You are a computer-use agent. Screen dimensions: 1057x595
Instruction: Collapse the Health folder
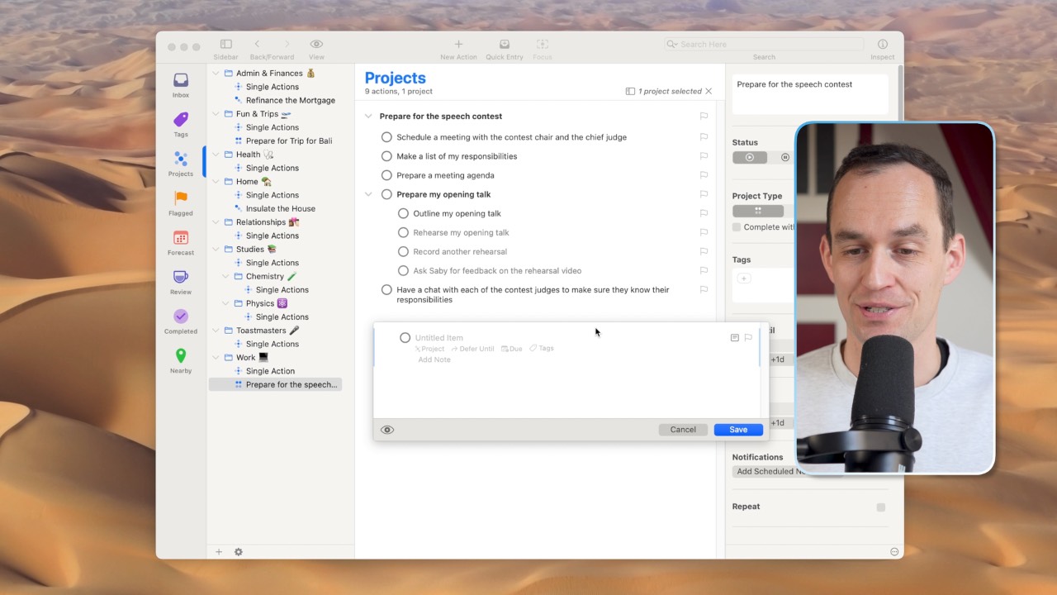click(216, 155)
